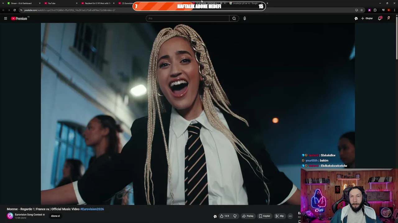Create a clip with Klip button
This screenshot has width=398, height=223.
[280, 216]
